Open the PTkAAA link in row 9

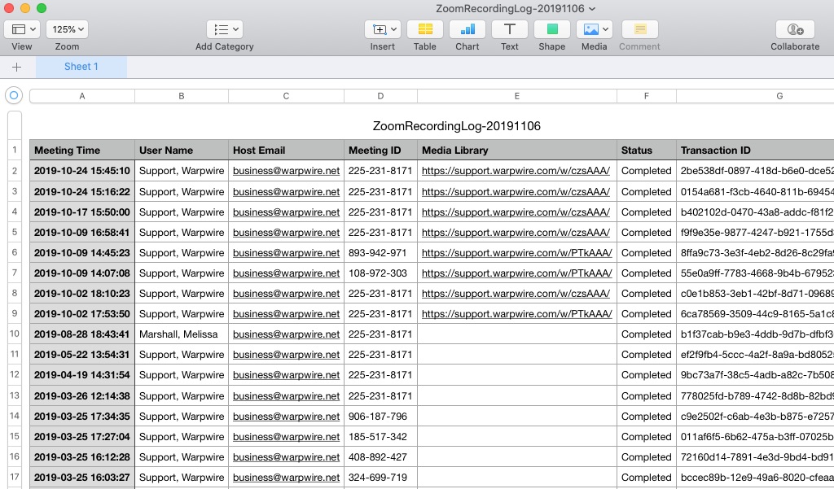pyautogui.click(x=516, y=314)
